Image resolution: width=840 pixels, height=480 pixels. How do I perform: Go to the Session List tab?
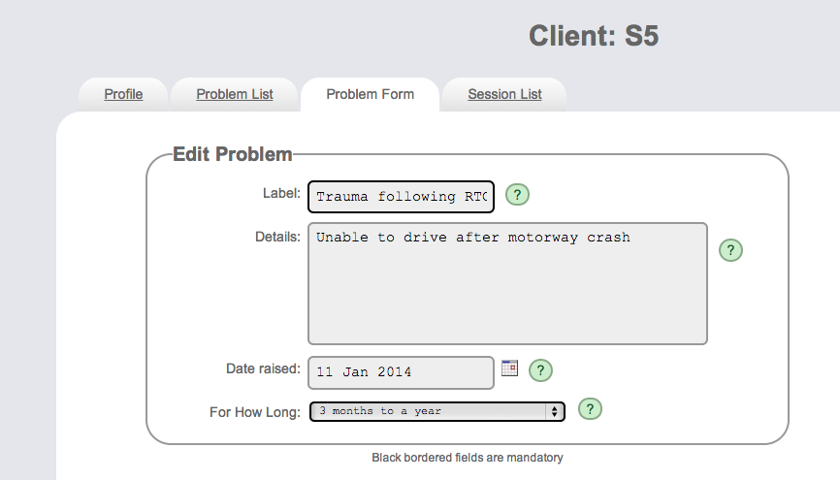pyautogui.click(x=504, y=94)
